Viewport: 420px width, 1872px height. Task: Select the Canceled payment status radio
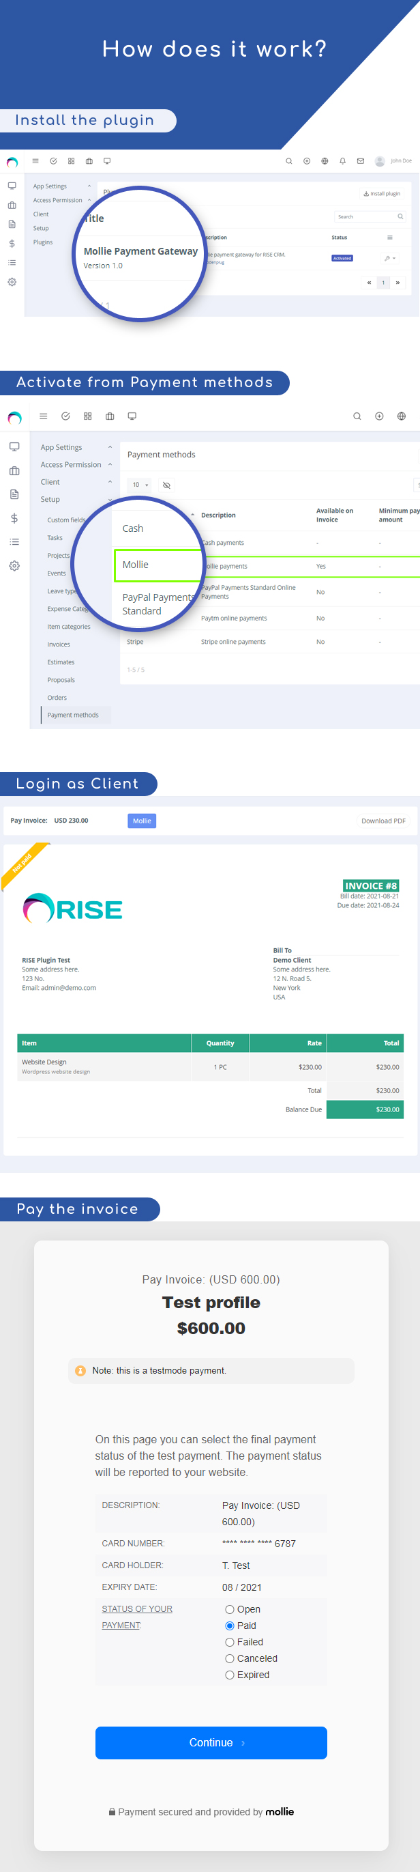(229, 1658)
